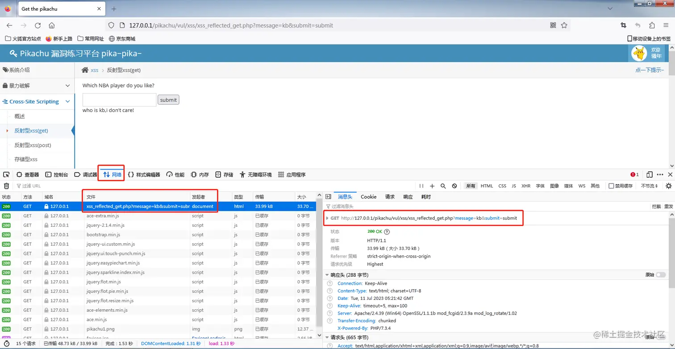Expand the GET request URL triangle
This screenshot has height=349, width=675.
pyautogui.click(x=328, y=218)
